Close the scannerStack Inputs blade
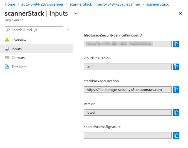Image resolution: width=188 pixels, height=148 pixels. (x=180, y=13)
